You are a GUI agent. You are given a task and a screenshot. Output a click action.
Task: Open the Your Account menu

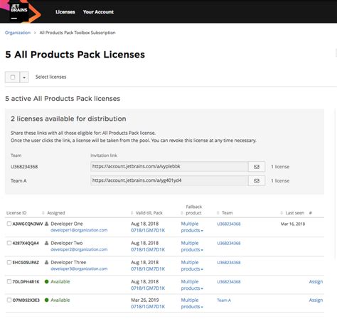point(98,12)
